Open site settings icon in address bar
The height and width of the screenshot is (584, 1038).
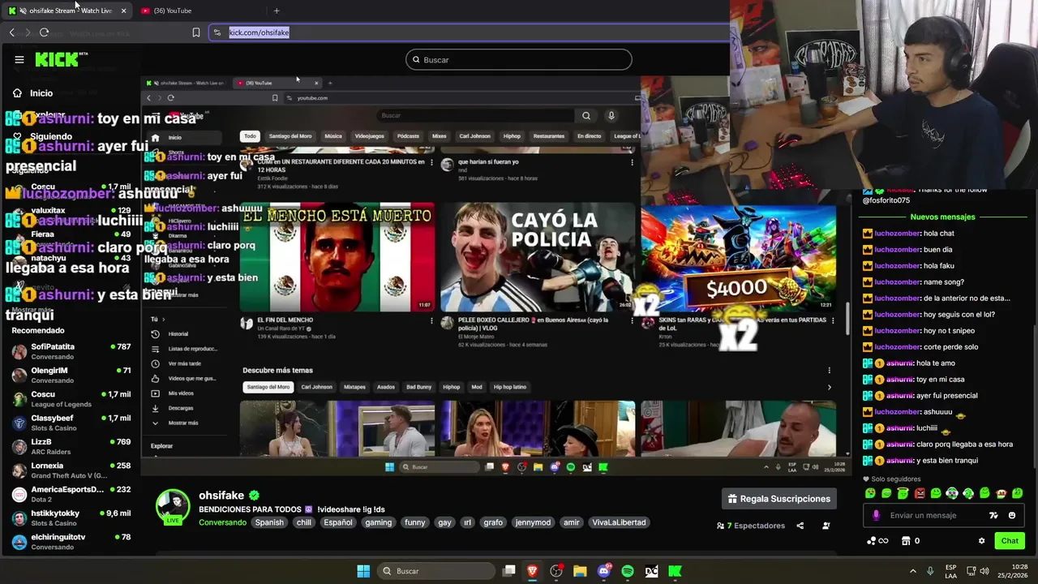tap(217, 32)
